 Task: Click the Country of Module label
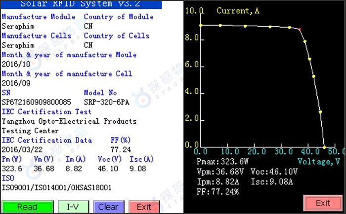[119, 17]
